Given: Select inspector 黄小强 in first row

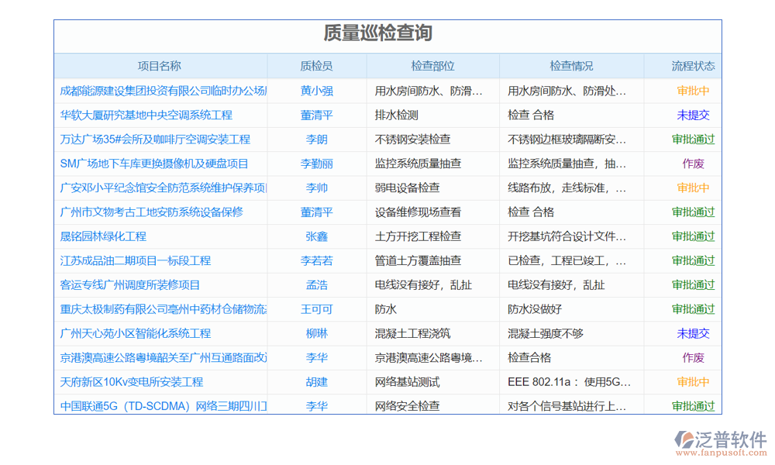Looking at the screenshot, I should click(316, 91).
